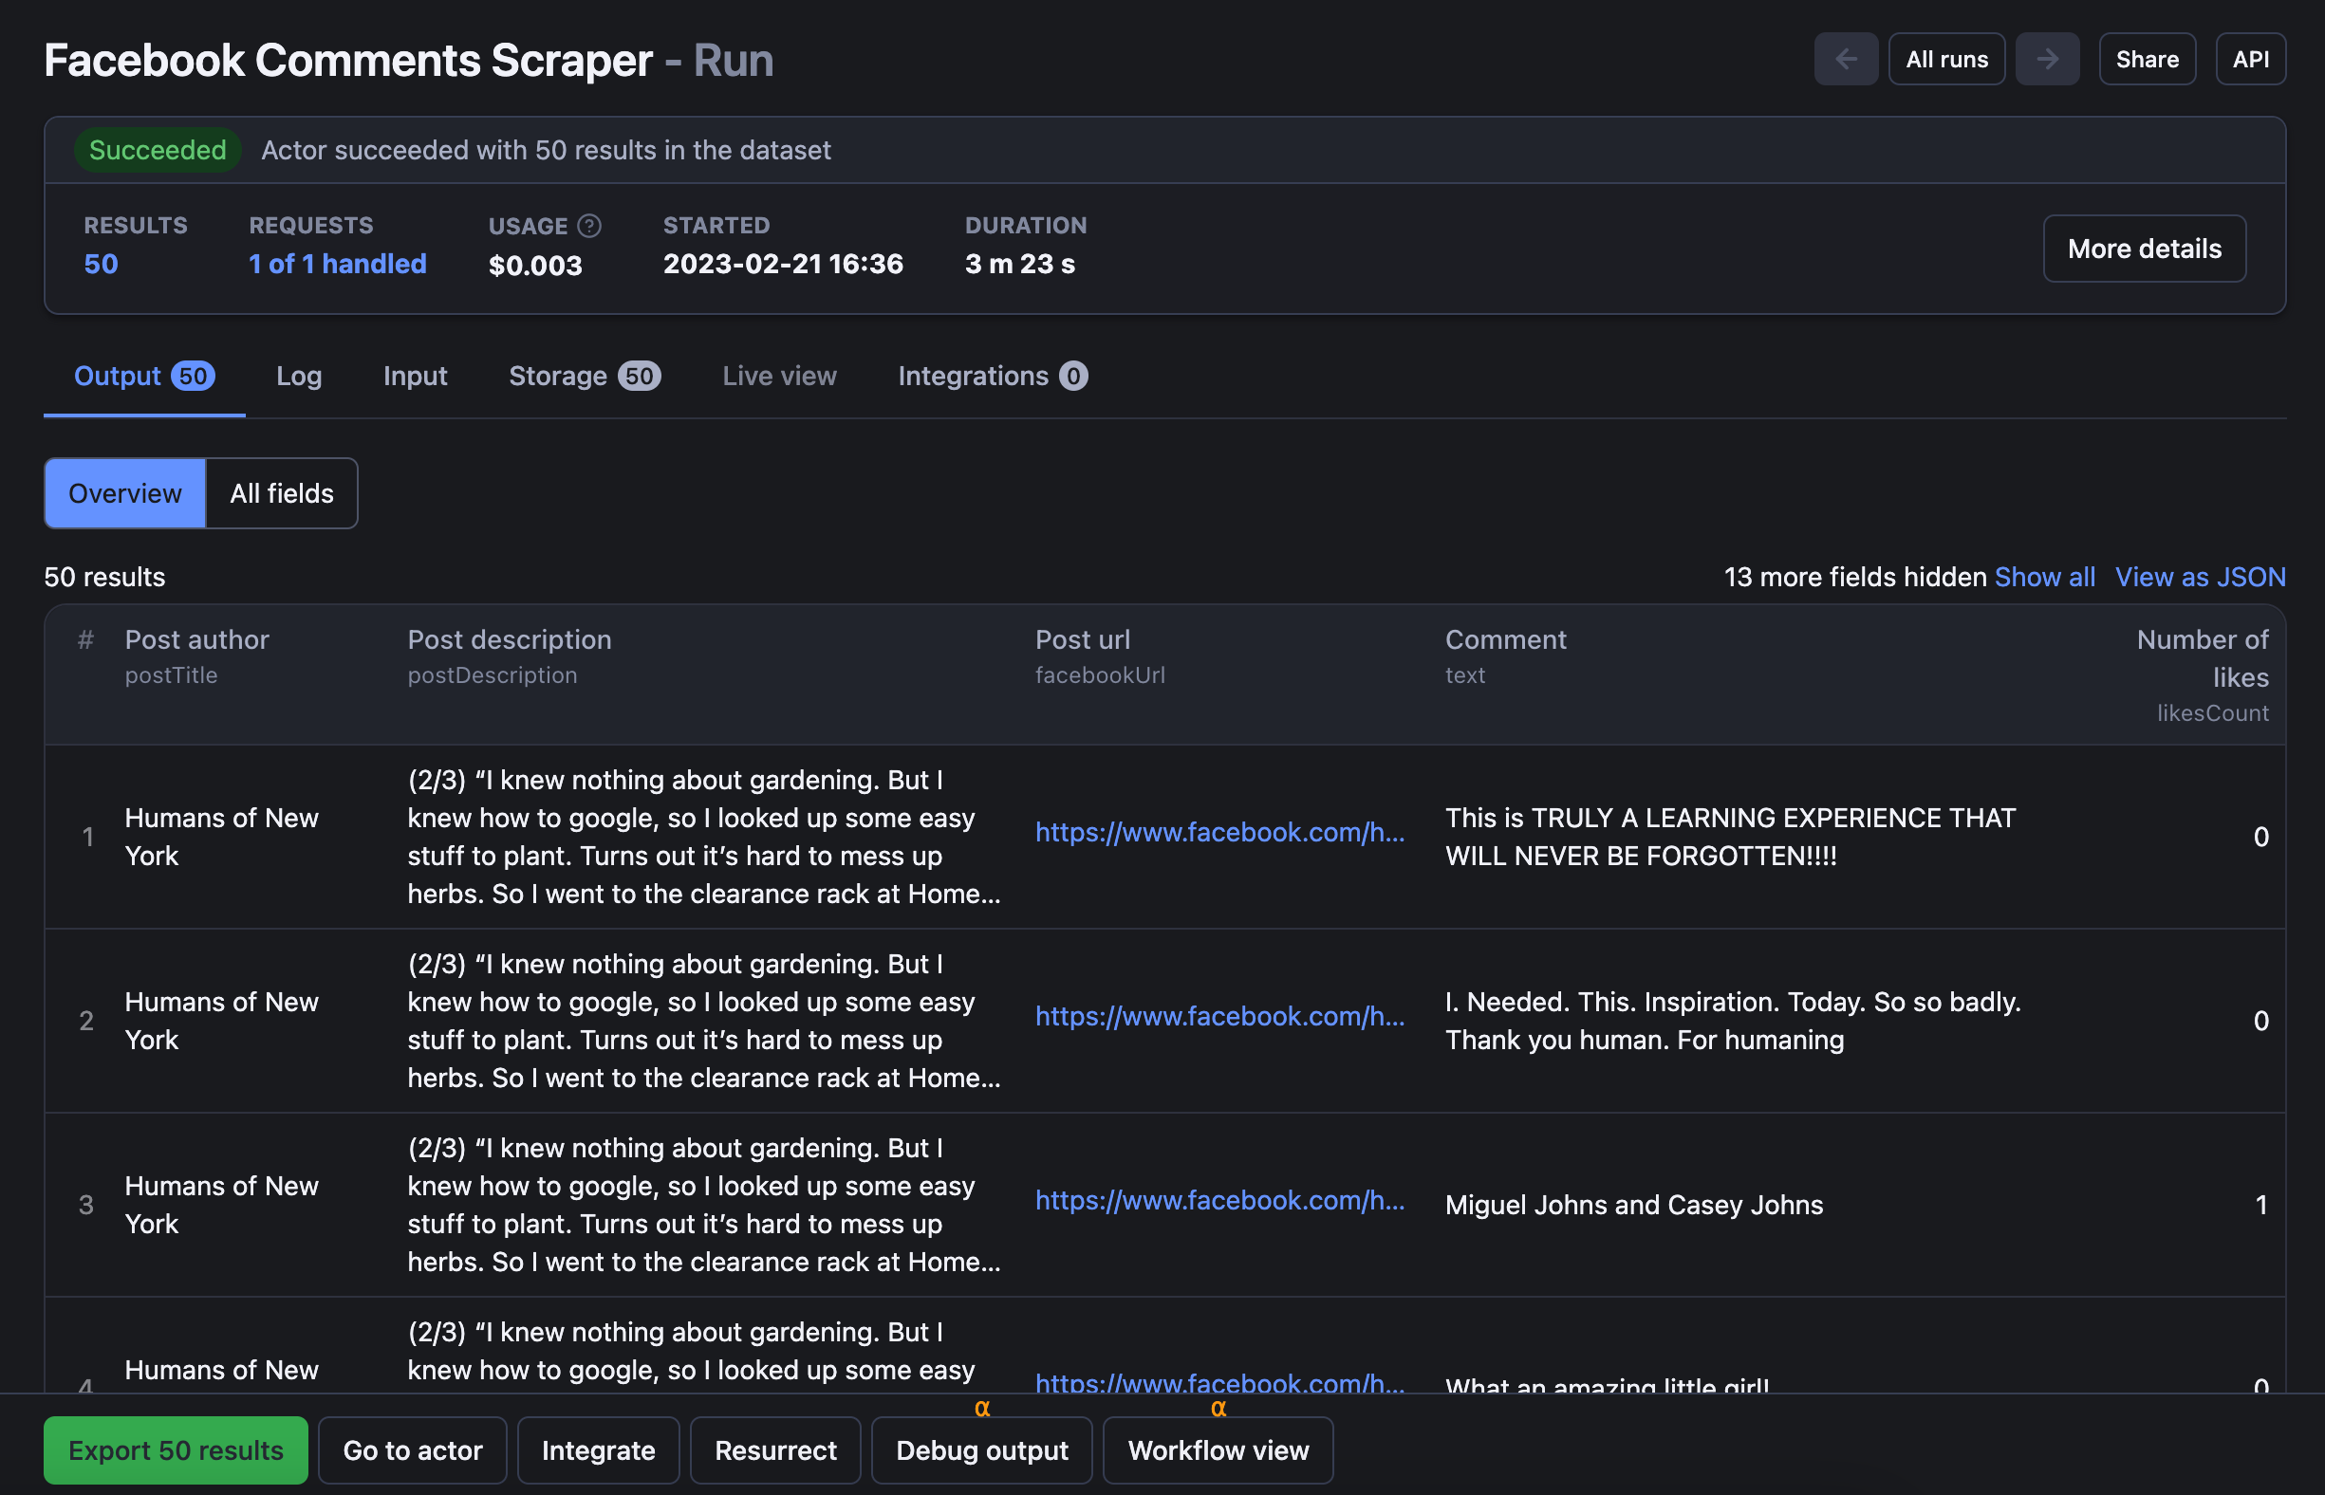Open the Storage tab

pos(584,376)
